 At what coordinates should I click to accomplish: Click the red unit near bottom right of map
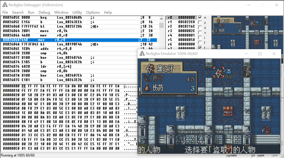(266, 130)
